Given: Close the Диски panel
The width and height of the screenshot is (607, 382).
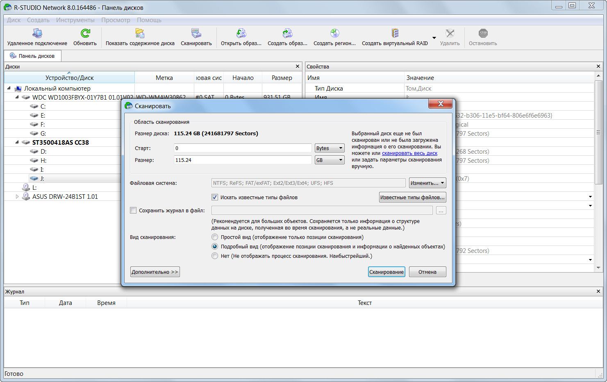Looking at the screenshot, I should pos(298,66).
